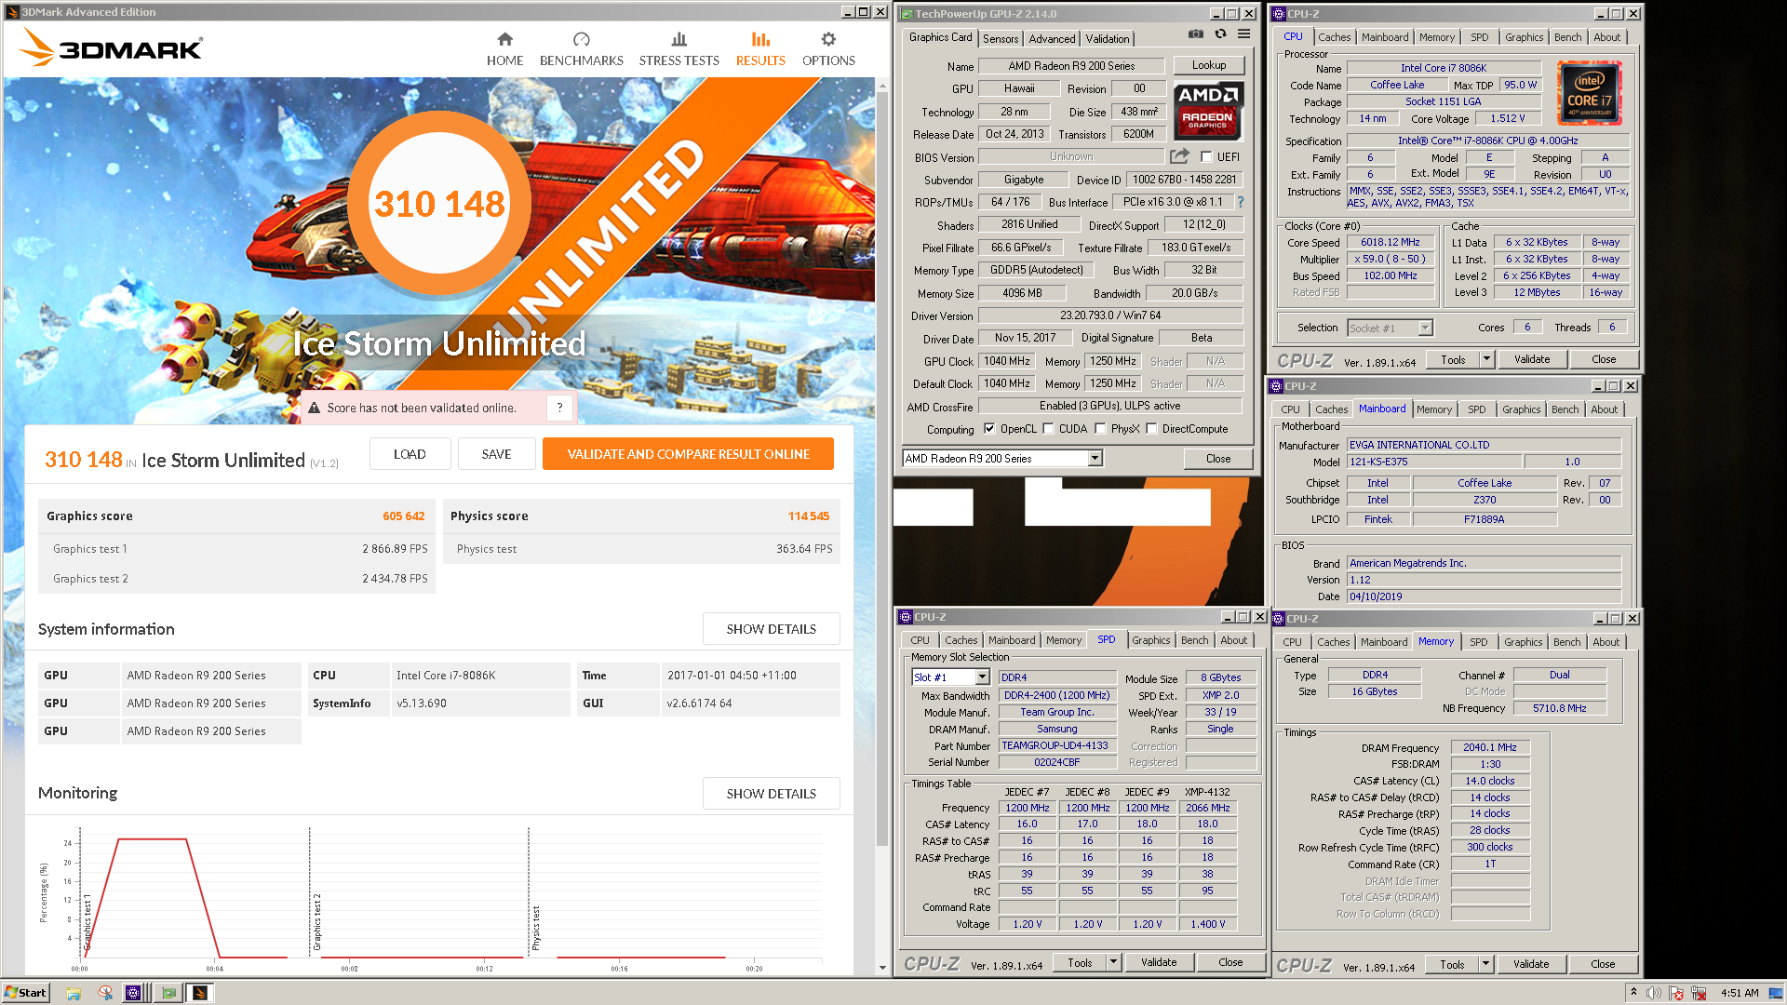Click the Physics score value 114 545
Viewport: 1787px width, 1005px height.
tap(808, 516)
